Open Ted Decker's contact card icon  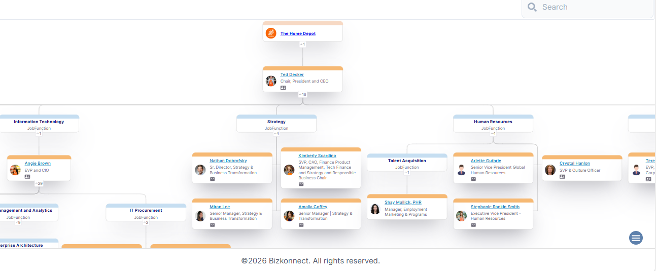tap(283, 88)
